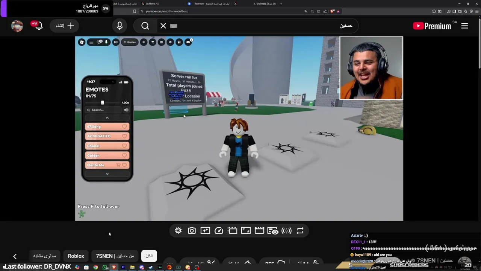This screenshot has height=271, width=481.
Task: Open Premiere Pro from the taskbar
Action: point(123,267)
